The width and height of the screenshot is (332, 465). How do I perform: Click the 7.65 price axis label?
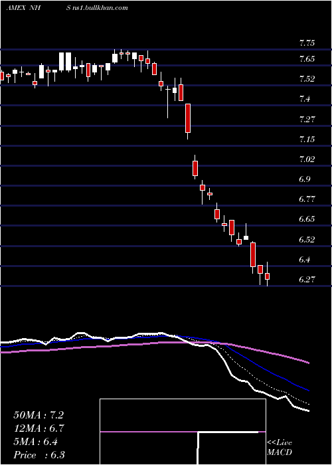(307, 59)
